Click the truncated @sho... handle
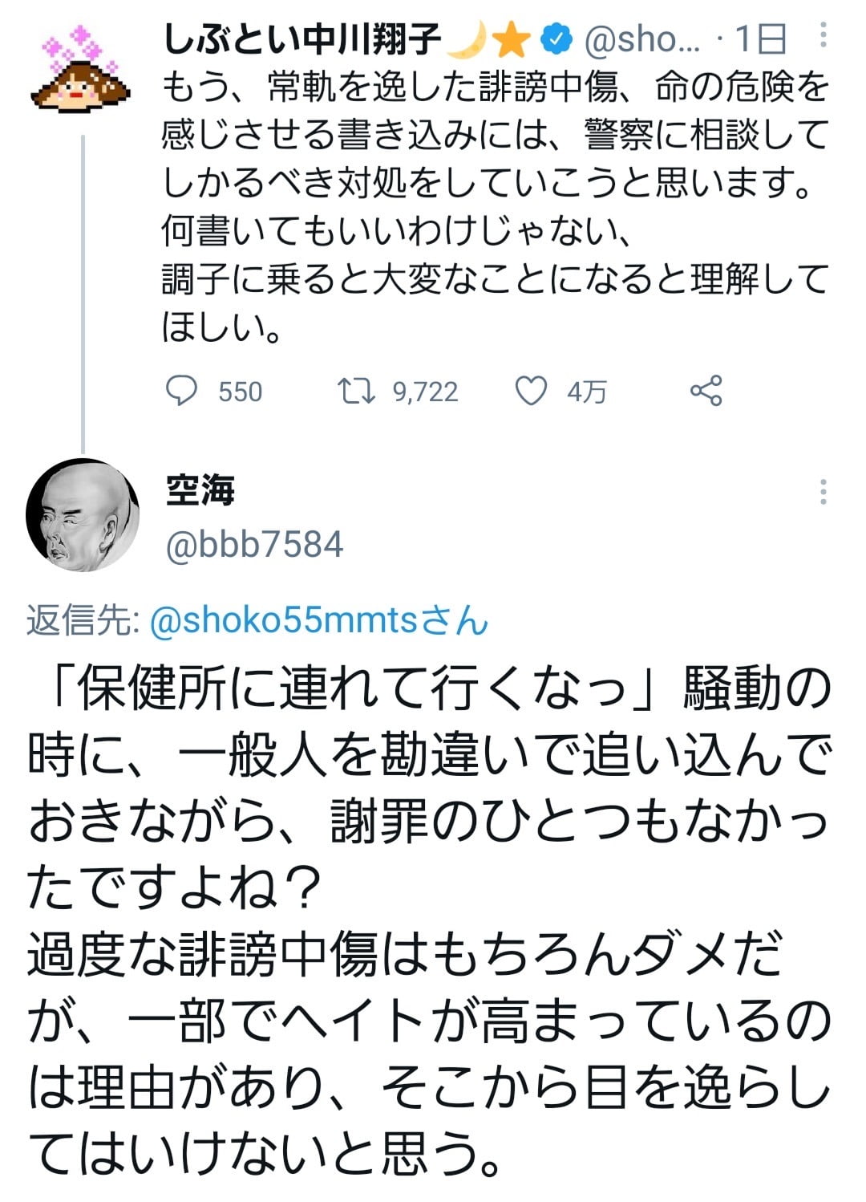 click(641, 39)
